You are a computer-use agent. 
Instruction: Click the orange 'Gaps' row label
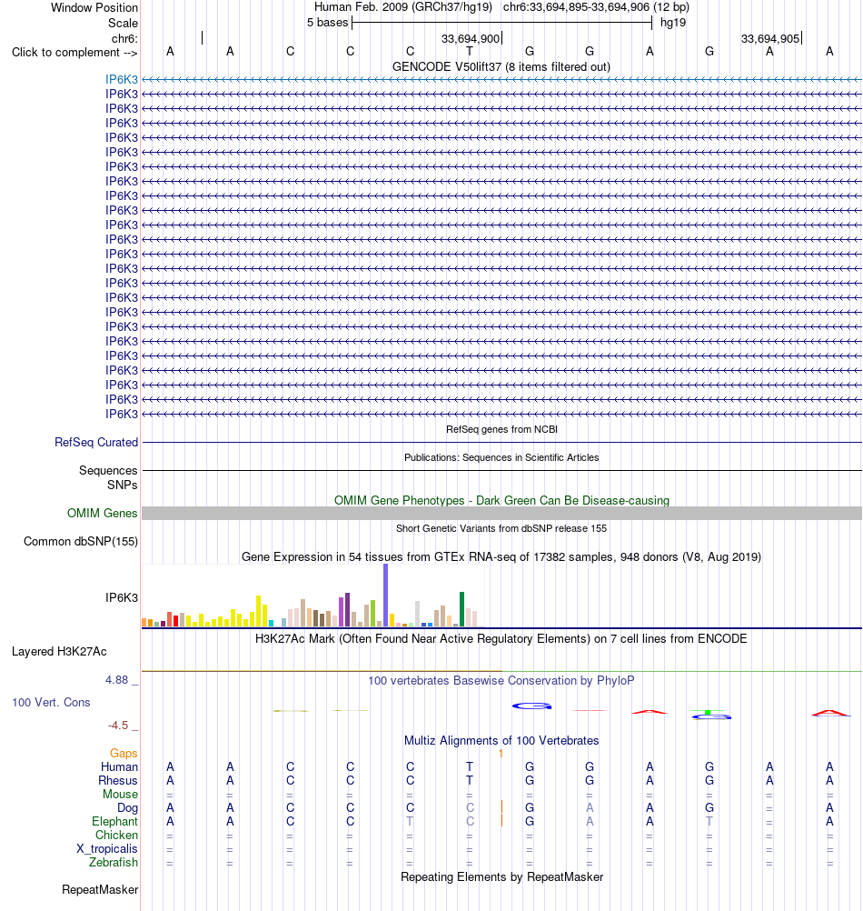coord(124,753)
